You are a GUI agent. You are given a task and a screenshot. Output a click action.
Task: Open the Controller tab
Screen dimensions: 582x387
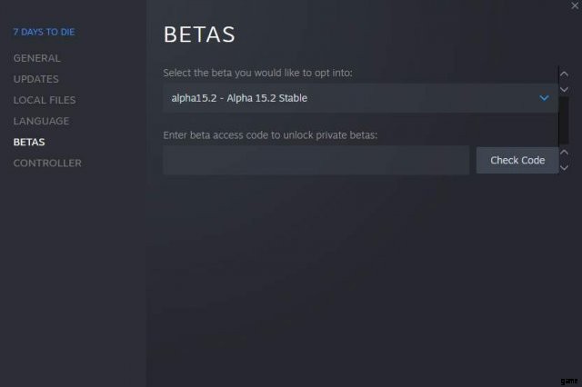pyautogui.click(x=47, y=163)
